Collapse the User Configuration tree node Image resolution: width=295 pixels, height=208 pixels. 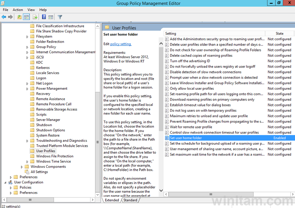pos(5,182)
